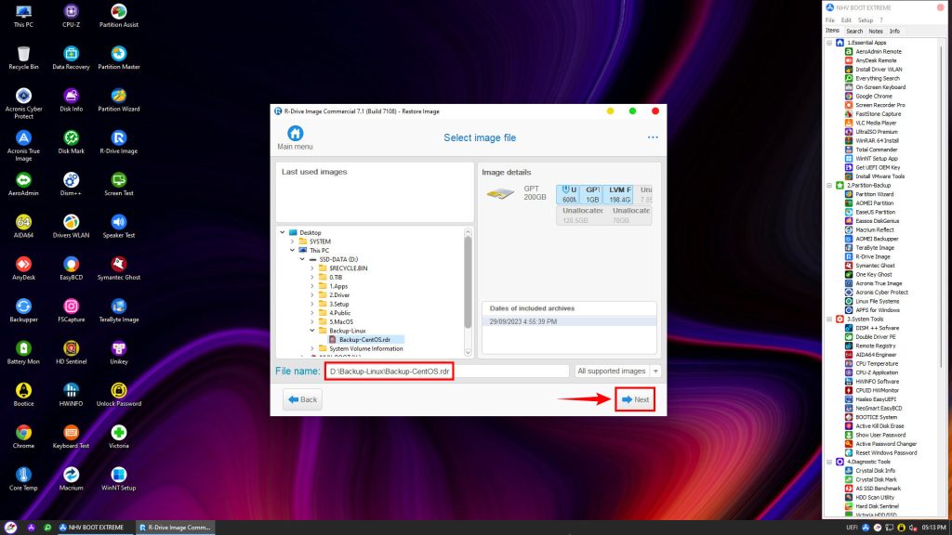Select the Partition Assist desktop icon
This screenshot has height=535, width=952.
pos(119,16)
